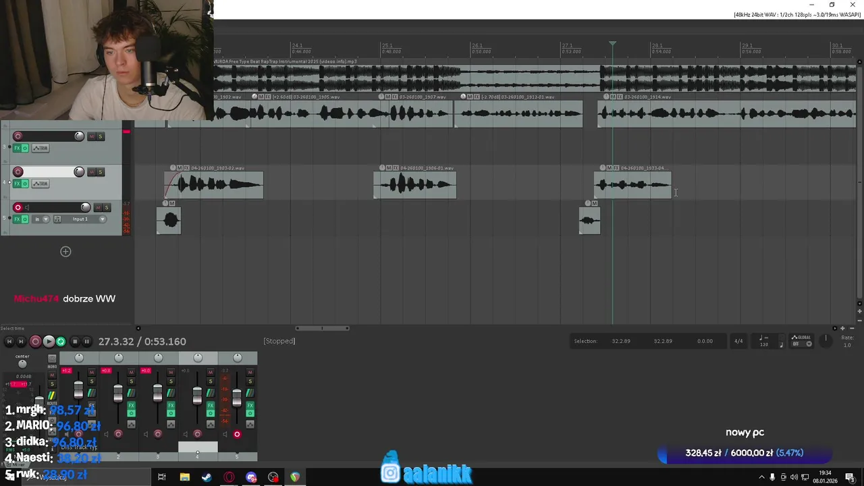Open File Explorer from the taskbar

point(184,477)
